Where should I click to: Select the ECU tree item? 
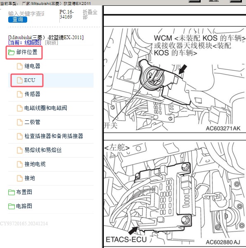(x=30, y=80)
